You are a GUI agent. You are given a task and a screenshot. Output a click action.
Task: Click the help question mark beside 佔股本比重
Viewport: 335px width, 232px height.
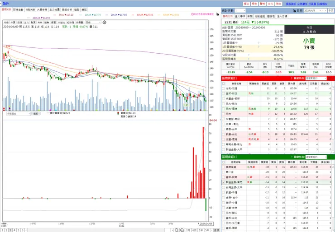click(x=249, y=55)
